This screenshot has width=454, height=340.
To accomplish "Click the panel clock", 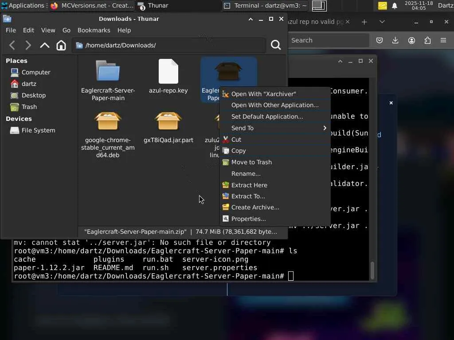I will click(x=419, y=5).
